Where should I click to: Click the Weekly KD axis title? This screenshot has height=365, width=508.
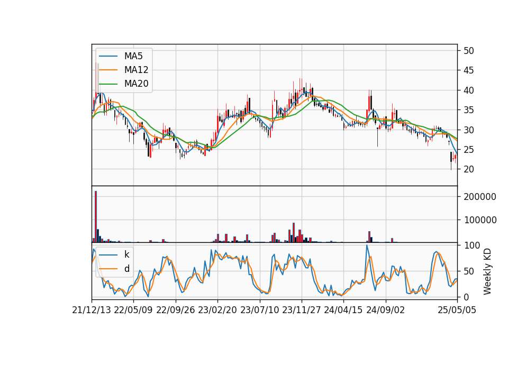click(x=487, y=271)
